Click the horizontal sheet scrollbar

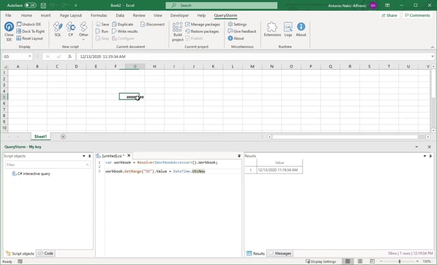(x=345, y=137)
